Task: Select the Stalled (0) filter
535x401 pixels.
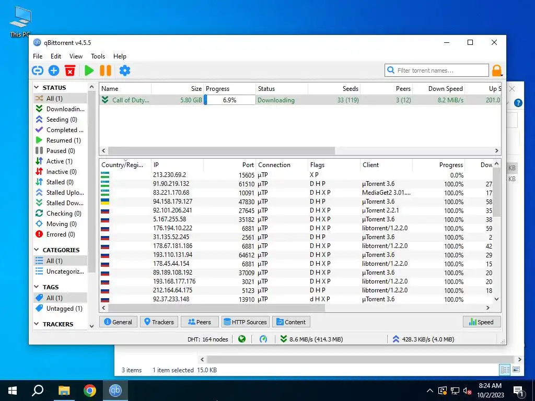Action: tap(60, 182)
